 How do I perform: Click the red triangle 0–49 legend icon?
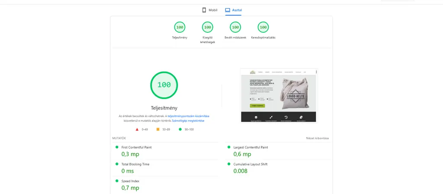click(137, 129)
